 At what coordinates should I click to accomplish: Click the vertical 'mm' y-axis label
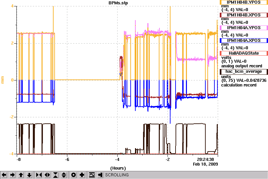point(3,80)
